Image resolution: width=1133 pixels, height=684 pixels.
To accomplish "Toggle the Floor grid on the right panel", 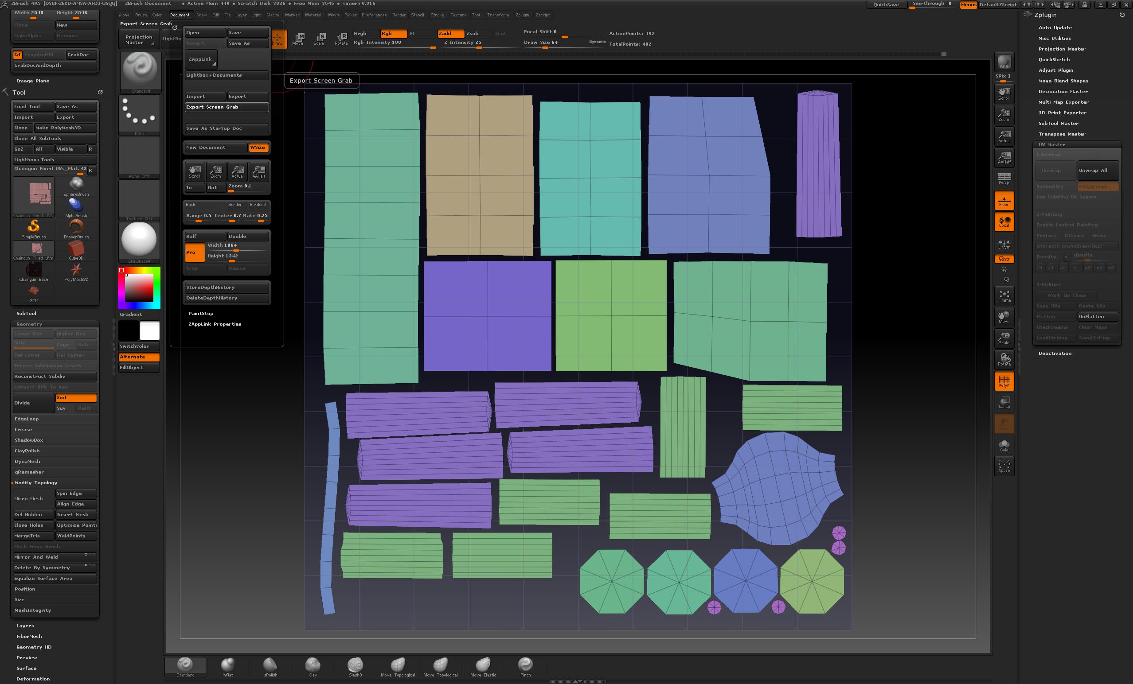I will (1004, 200).
